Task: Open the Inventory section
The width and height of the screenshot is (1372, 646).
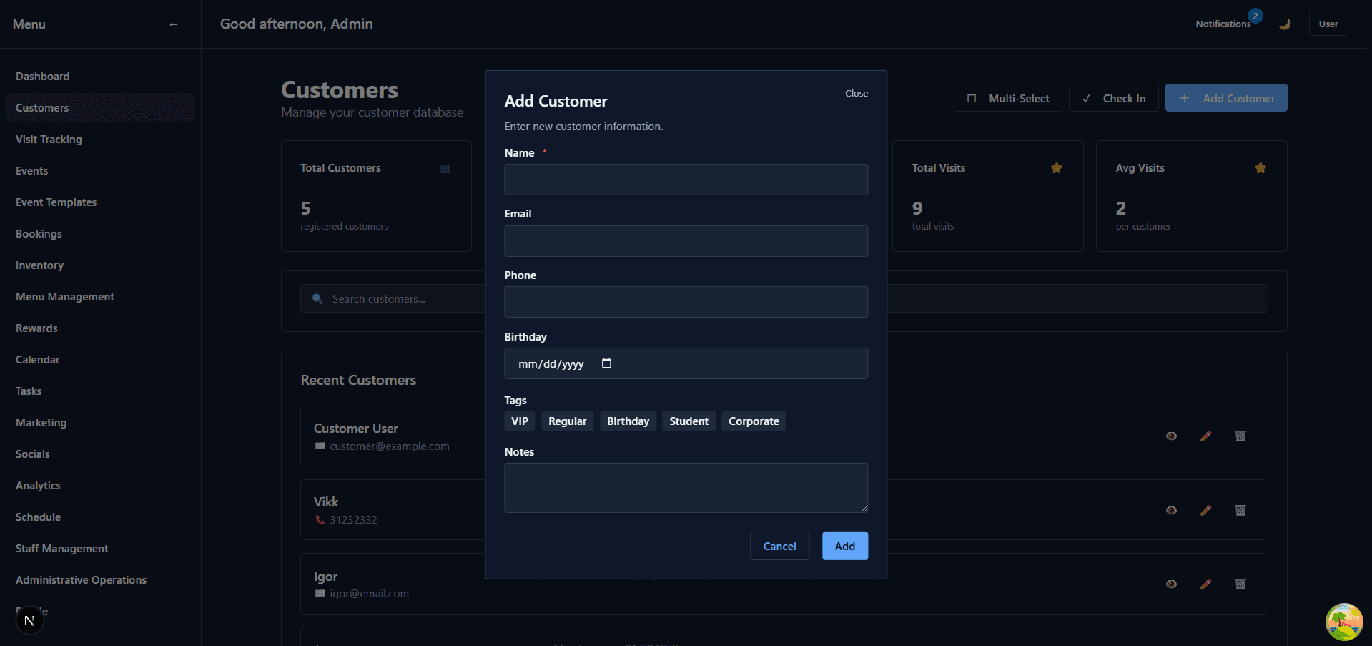Action: point(100,265)
